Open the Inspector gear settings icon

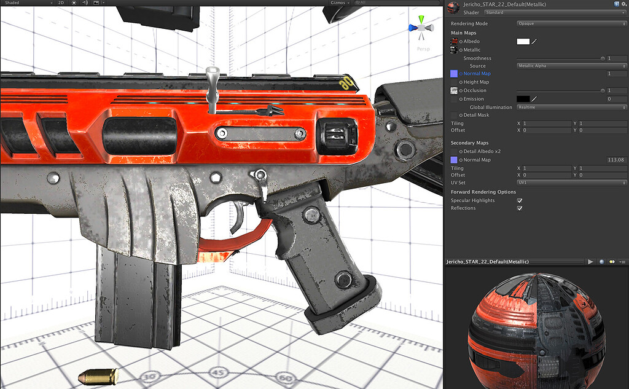point(625,4)
